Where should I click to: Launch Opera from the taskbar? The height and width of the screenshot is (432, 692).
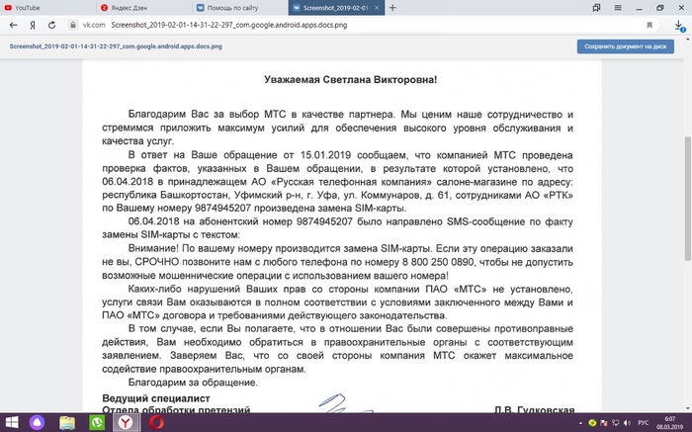pyautogui.click(x=157, y=423)
